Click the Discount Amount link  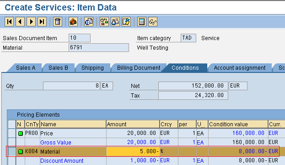pyautogui.click(x=62, y=160)
